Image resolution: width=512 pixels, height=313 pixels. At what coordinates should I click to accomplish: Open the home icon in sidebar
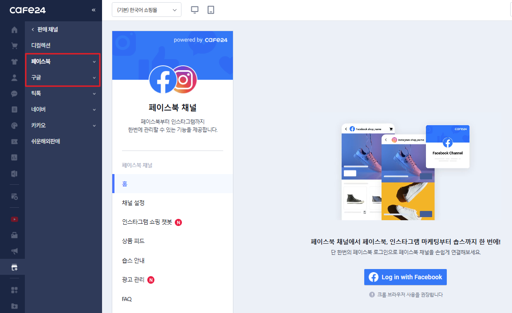pos(14,30)
